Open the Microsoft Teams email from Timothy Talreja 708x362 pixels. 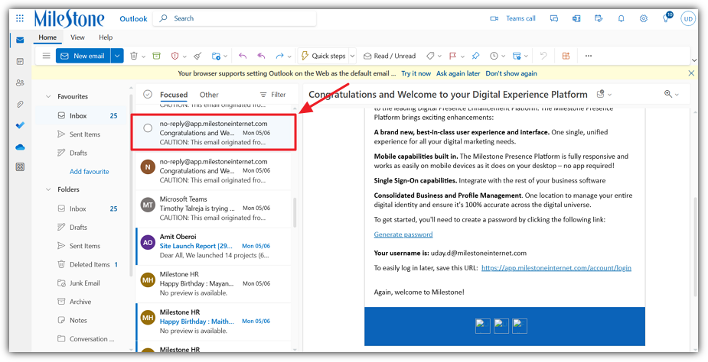click(214, 208)
